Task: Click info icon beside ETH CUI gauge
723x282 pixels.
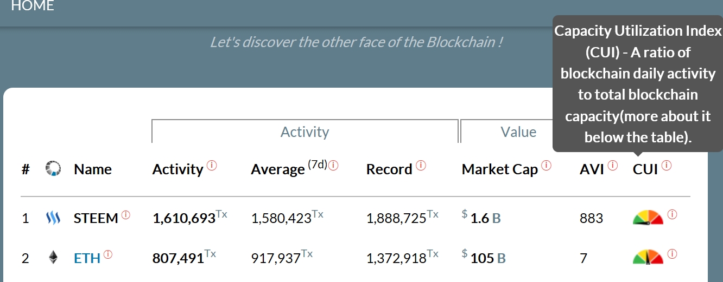Action: coord(673,253)
